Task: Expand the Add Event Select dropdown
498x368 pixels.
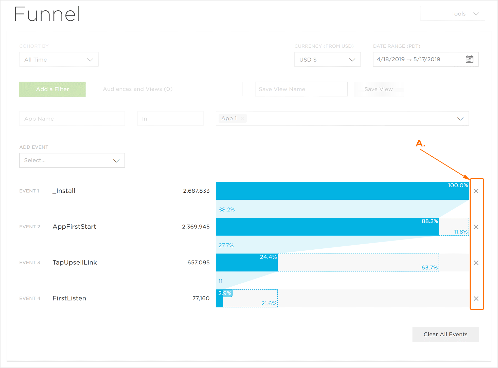Action: [x=72, y=160]
